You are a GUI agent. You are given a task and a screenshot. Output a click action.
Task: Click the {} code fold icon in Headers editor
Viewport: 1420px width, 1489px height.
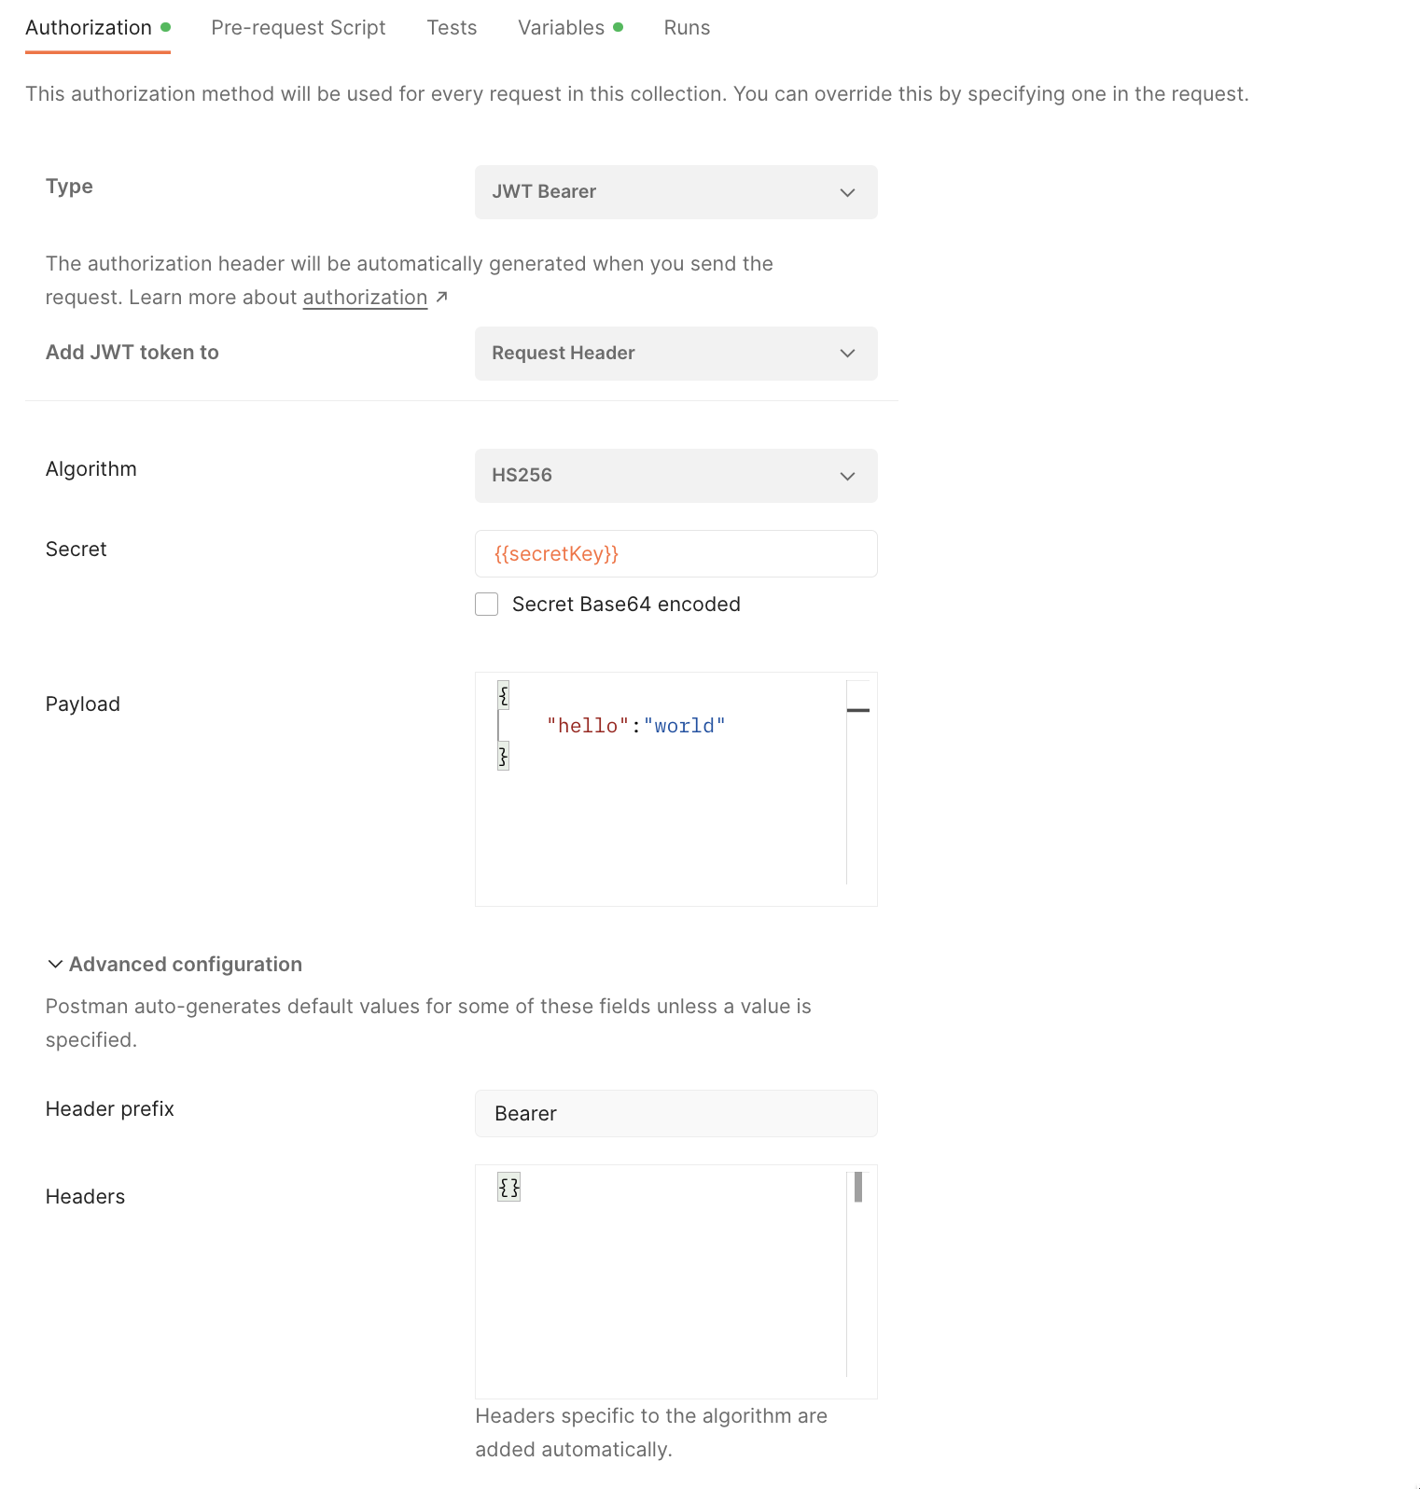coord(508,1187)
